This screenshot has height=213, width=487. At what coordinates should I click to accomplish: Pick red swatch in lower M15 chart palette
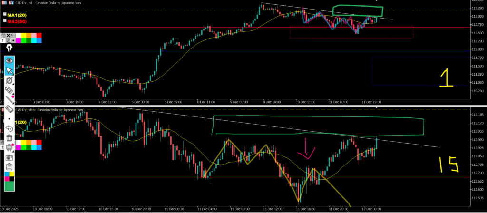(39, 142)
